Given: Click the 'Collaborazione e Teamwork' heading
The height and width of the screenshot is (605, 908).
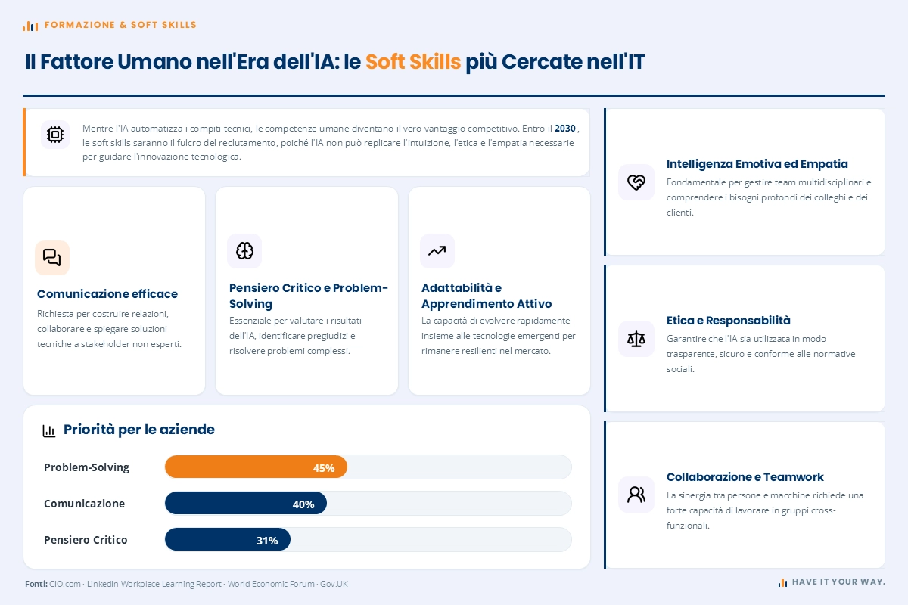Looking at the screenshot, I should [x=745, y=477].
